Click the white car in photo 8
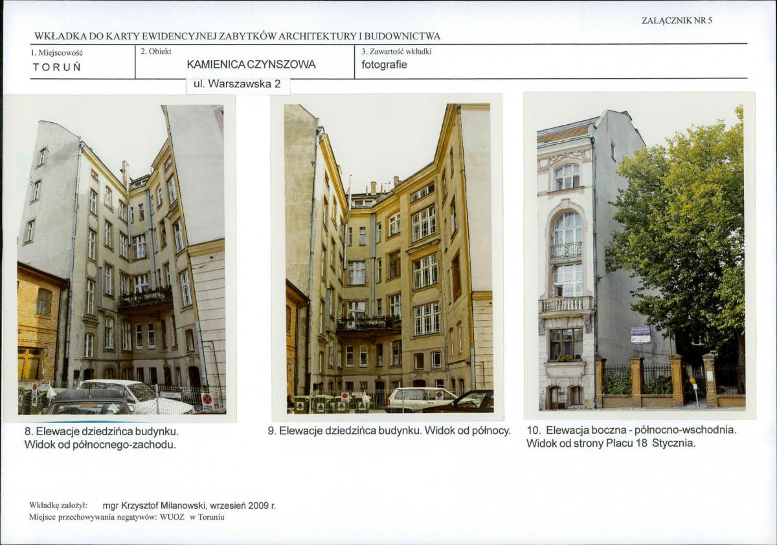This screenshot has width=777, height=545. tap(136, 396)
